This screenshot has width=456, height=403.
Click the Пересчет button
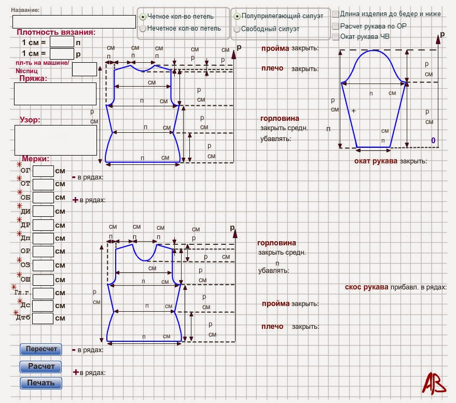point(40,349)
